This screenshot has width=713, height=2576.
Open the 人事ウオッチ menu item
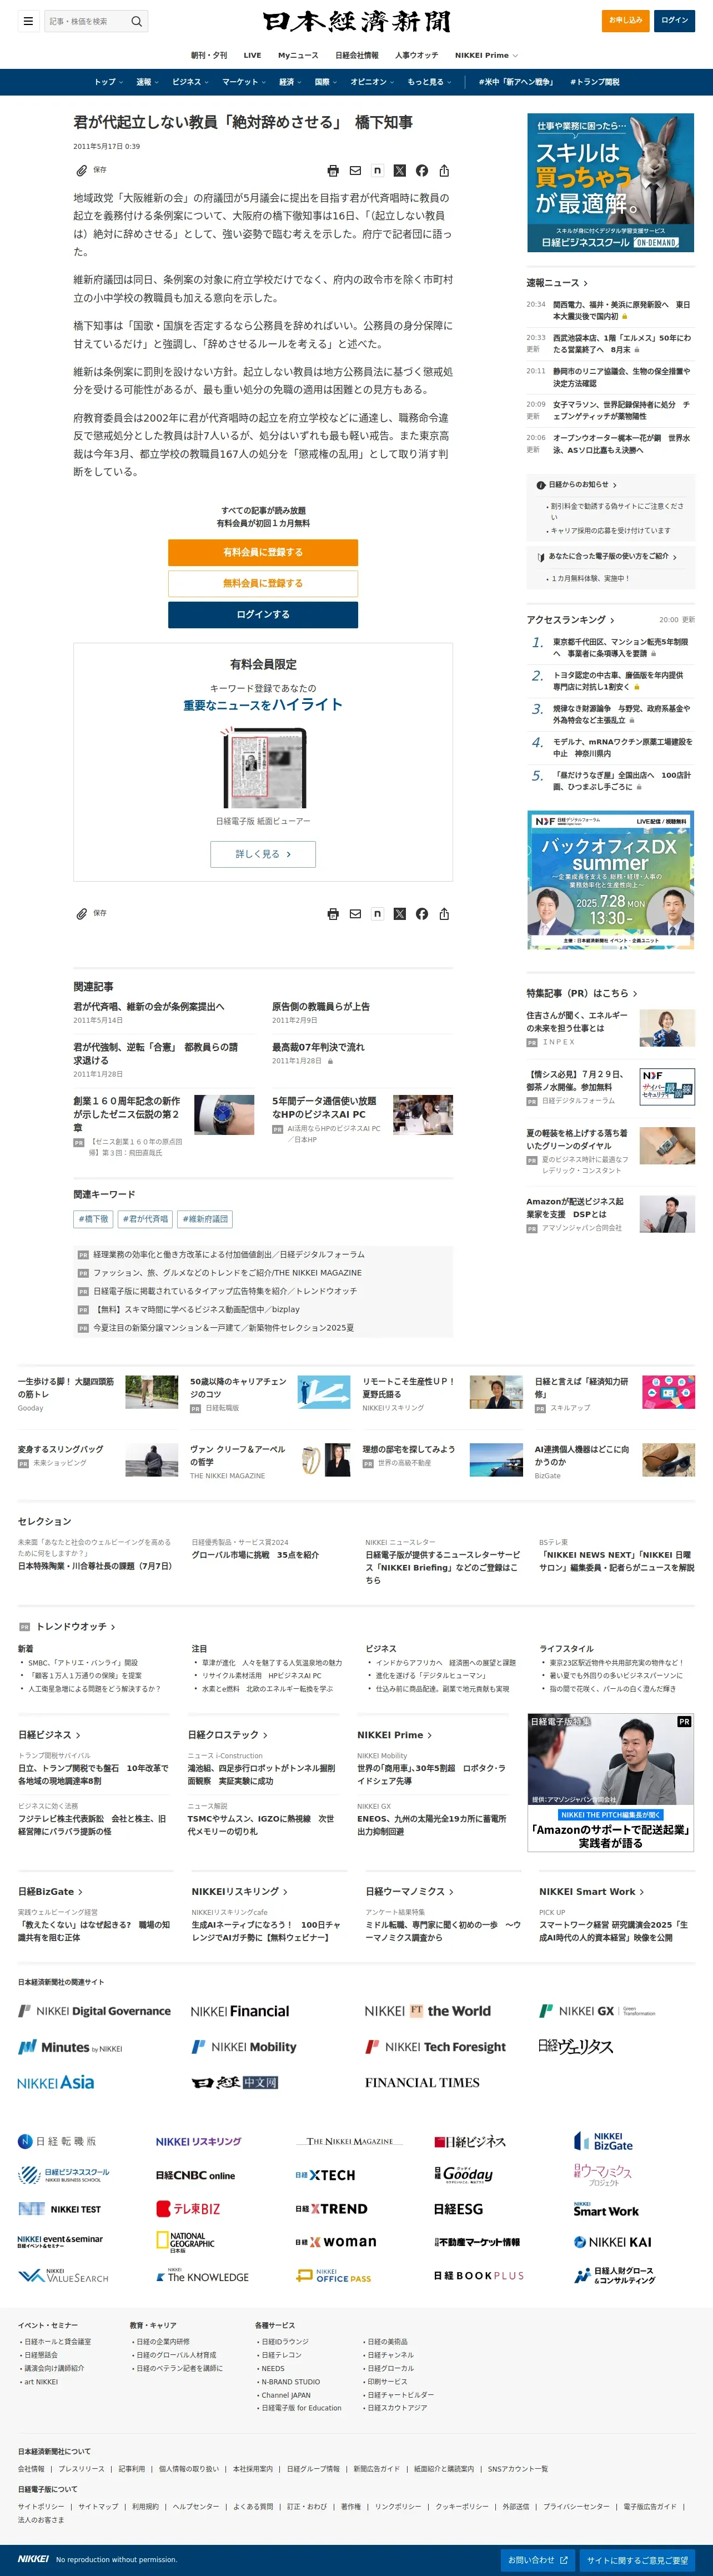(416, 55)
